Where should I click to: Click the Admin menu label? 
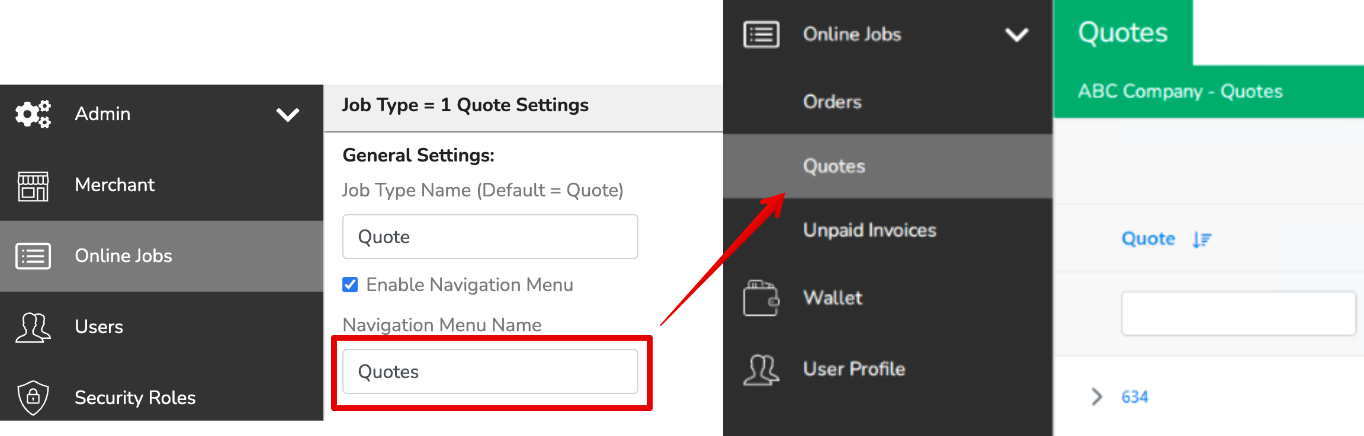[x=102, y=114]
